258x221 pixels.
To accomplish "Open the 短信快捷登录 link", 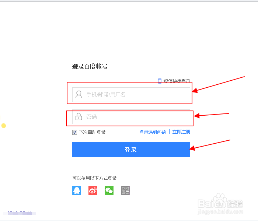I will [177, 81].
